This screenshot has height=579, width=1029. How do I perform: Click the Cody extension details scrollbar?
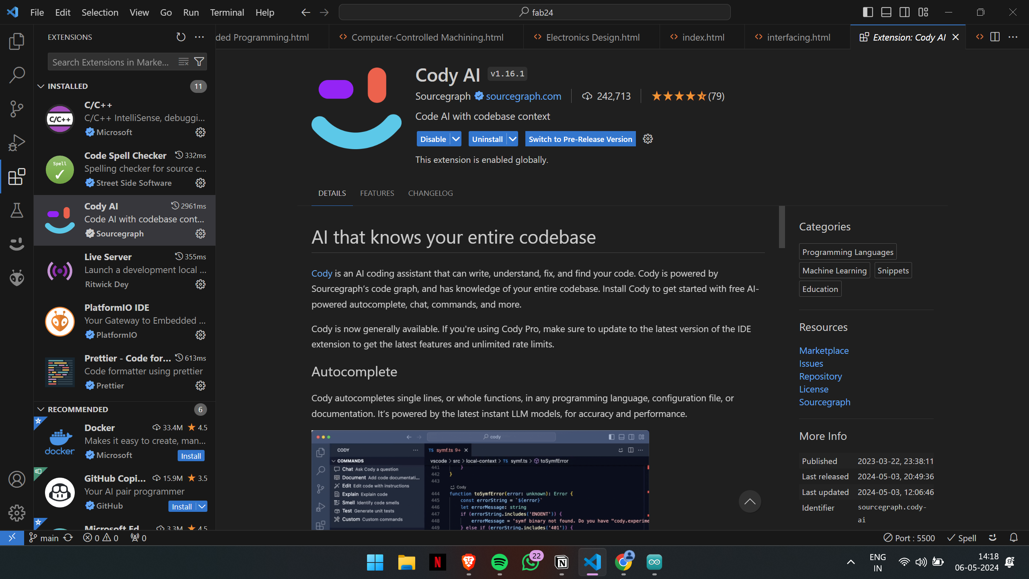781,227
